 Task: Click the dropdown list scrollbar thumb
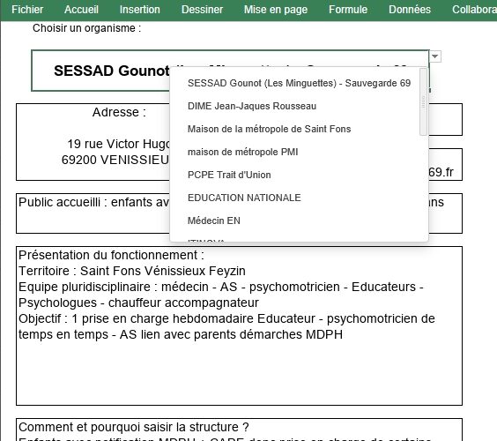pos(423,101)
